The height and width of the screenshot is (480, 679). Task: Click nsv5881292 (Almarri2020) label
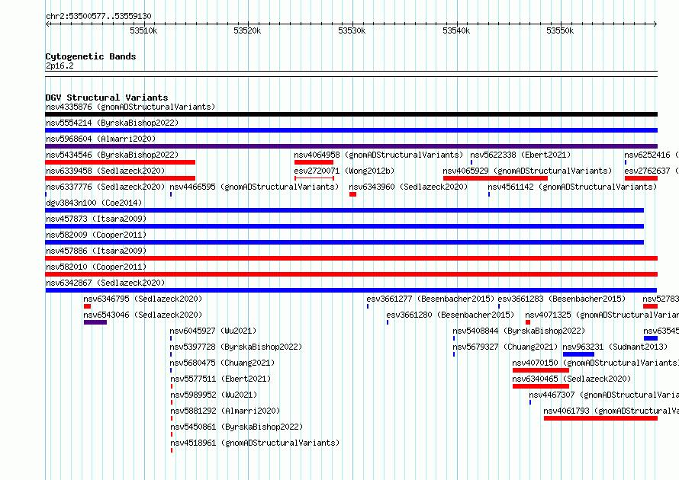point(225,411)
